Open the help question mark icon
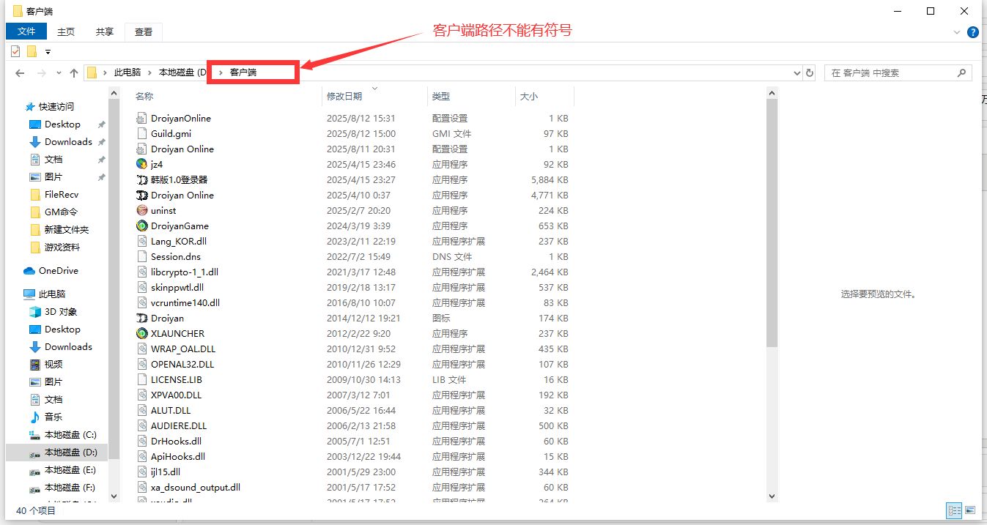 972,32
